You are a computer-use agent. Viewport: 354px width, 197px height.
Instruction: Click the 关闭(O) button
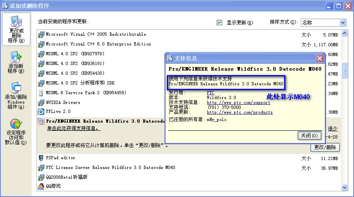[309, 136]
